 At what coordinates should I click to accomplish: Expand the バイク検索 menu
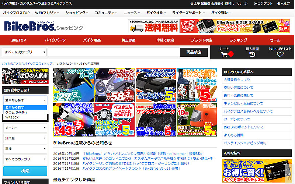(156, 13)
